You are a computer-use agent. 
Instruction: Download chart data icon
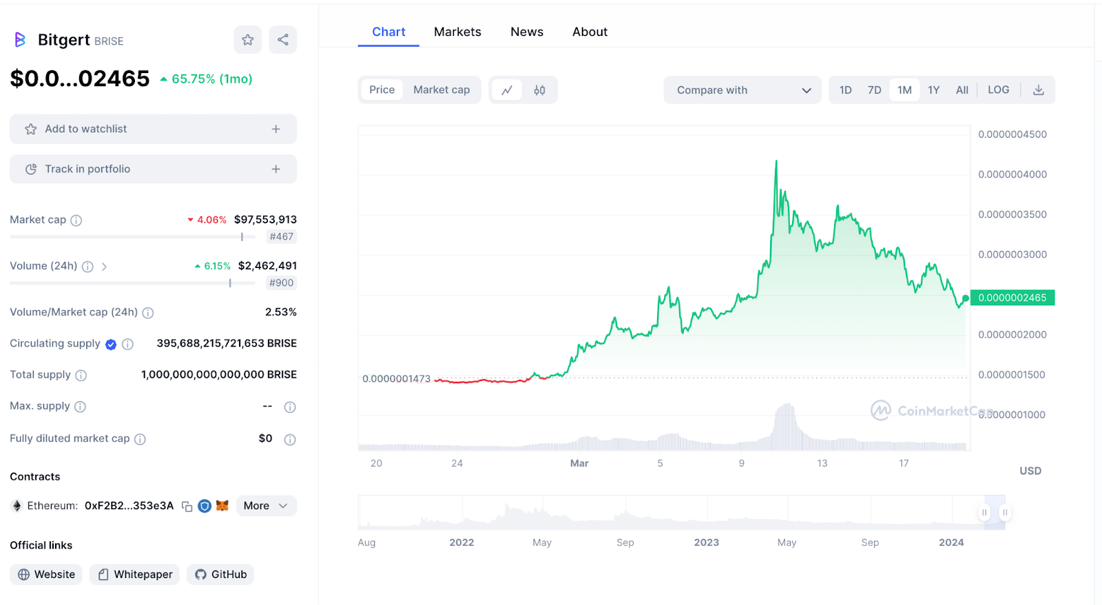(1039, 90)
